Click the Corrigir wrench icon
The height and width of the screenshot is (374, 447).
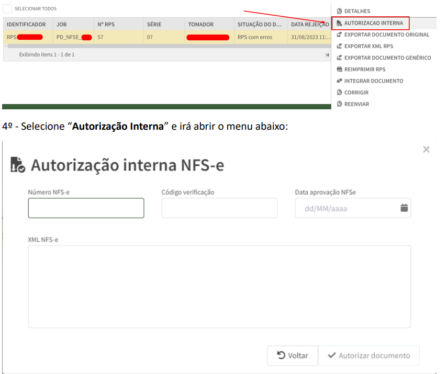point(339,93)
